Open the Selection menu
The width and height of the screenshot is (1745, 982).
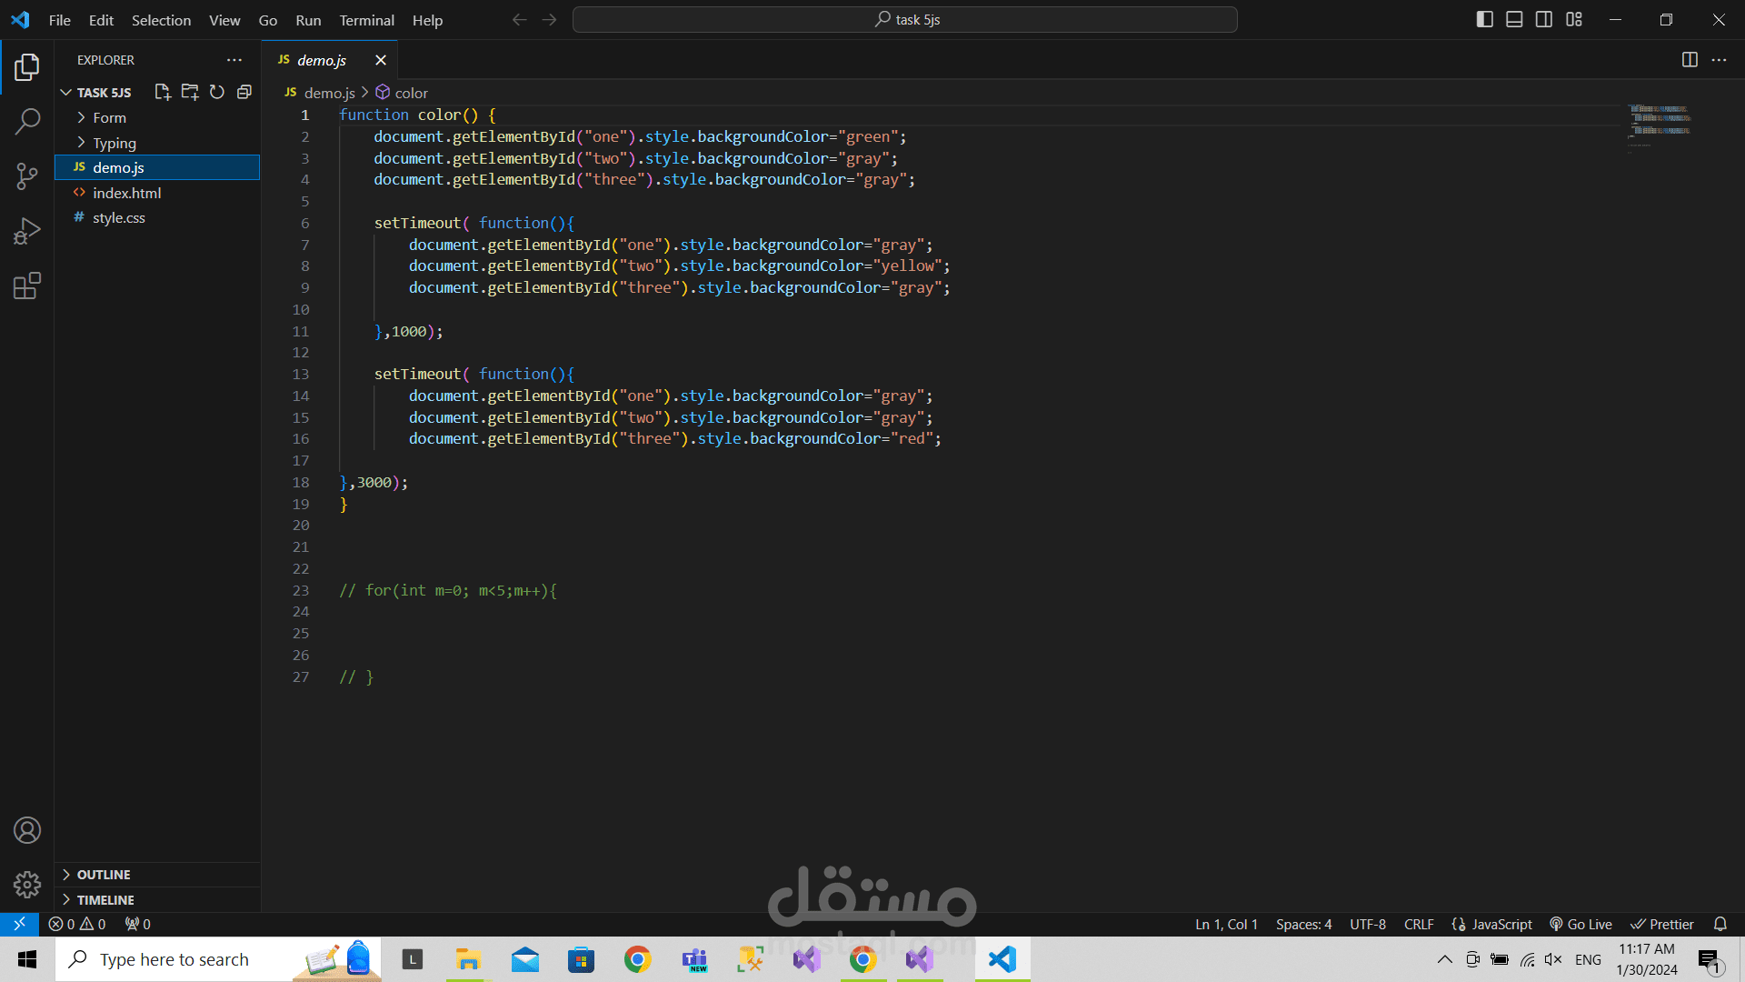pyautogui.click(x=161, y=20)
